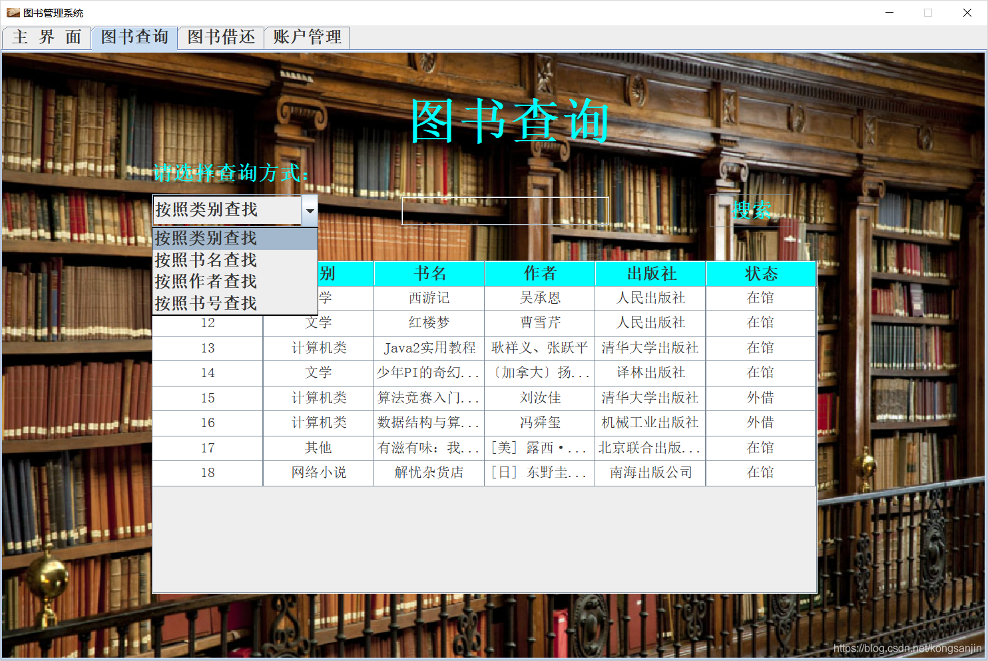Click the 红楼梦 book title cell
Viewport: 988px width, 661px height.
coord(429,323)
